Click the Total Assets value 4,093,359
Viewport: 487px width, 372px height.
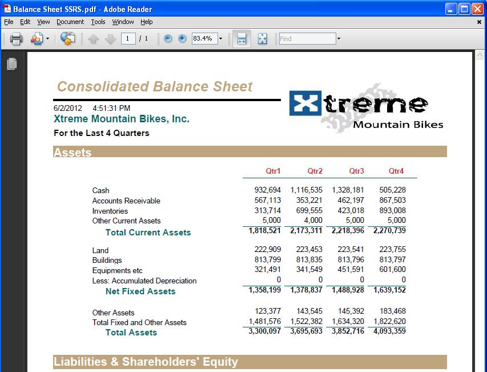389,331
